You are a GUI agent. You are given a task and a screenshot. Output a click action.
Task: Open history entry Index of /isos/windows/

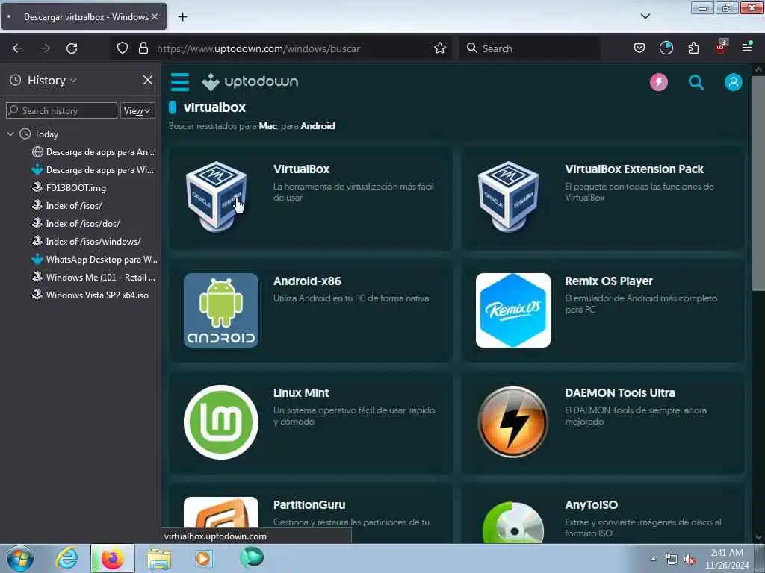point(87,242)
